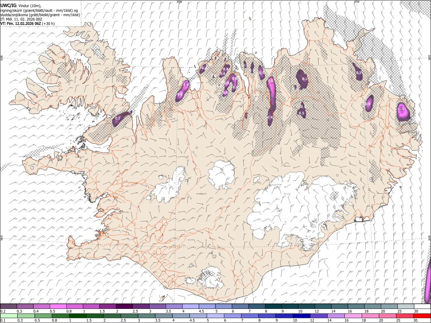
Task: Click the 2–2.5 lower scale swatch
Action: (x=112, y=316)
